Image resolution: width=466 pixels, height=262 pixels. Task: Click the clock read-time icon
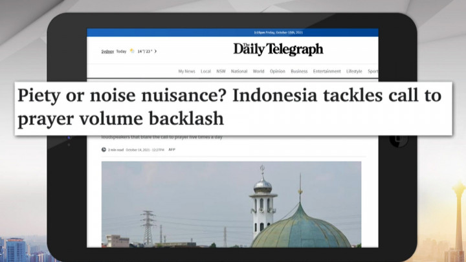(104, 149)
